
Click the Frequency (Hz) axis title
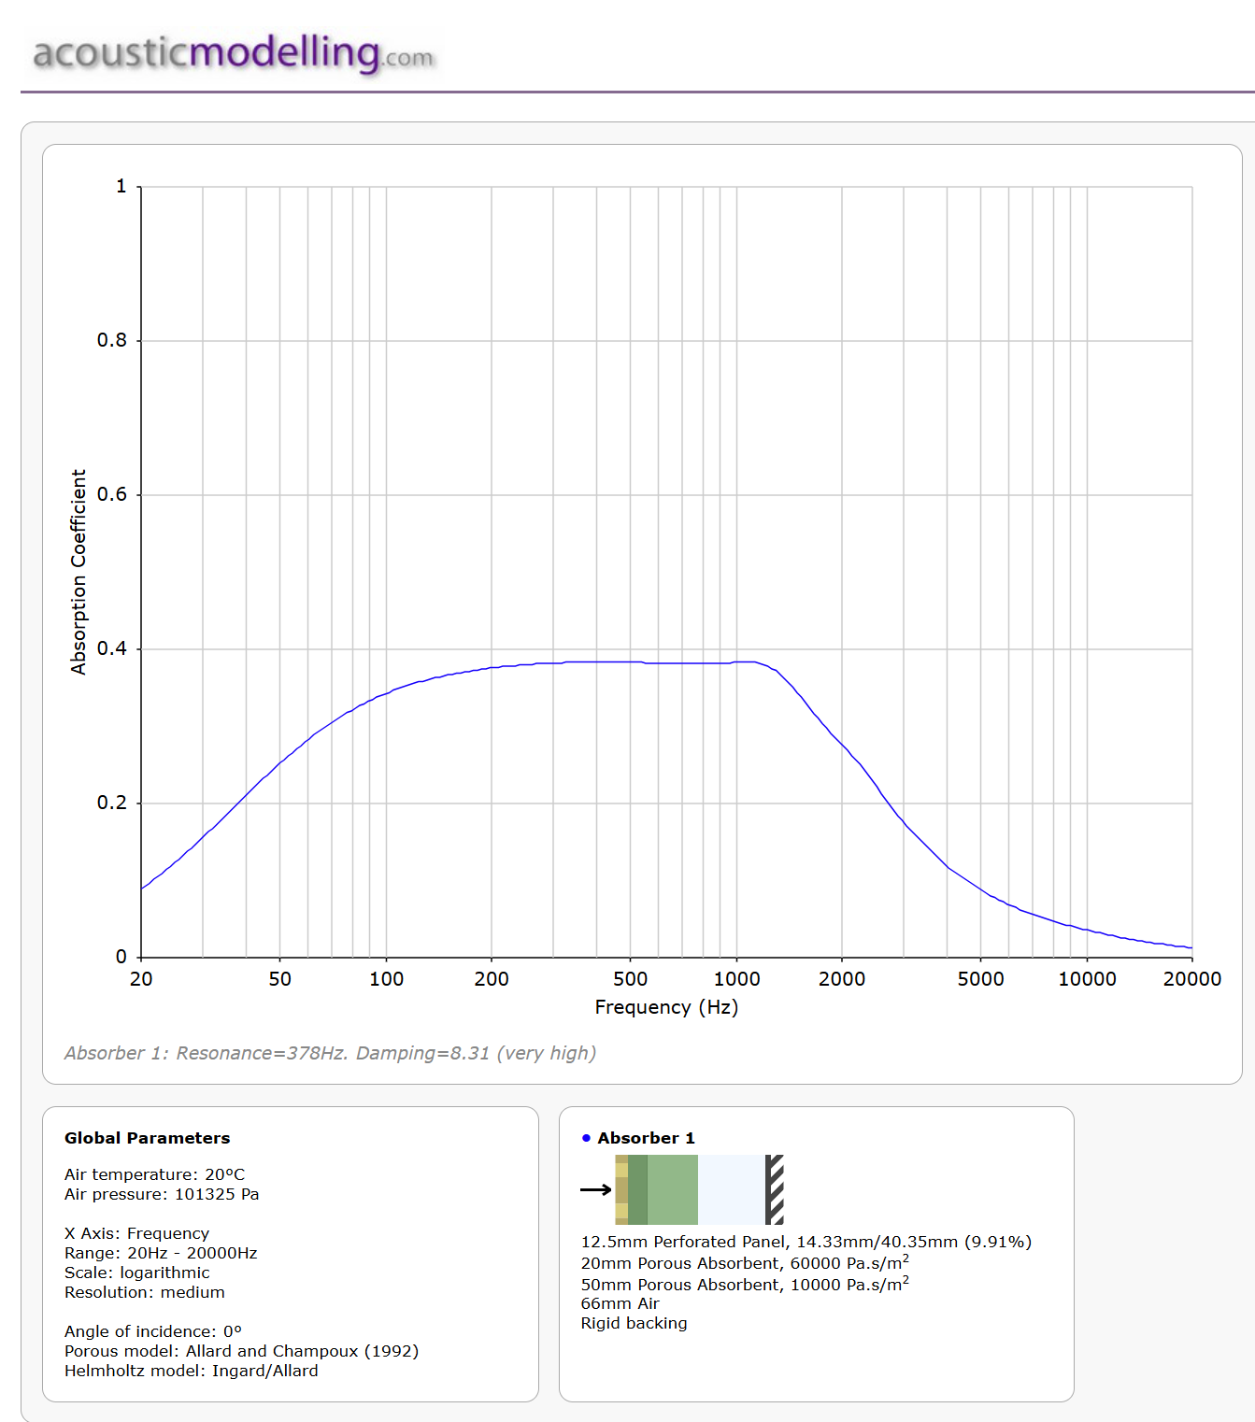(666, 1007)
